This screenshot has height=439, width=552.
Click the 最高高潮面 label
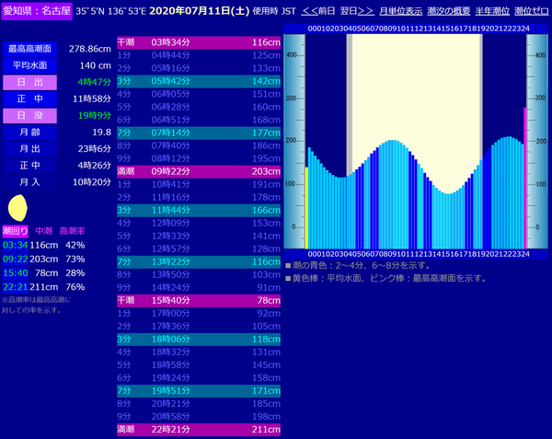pyautogui.click(x=29, y=49)
